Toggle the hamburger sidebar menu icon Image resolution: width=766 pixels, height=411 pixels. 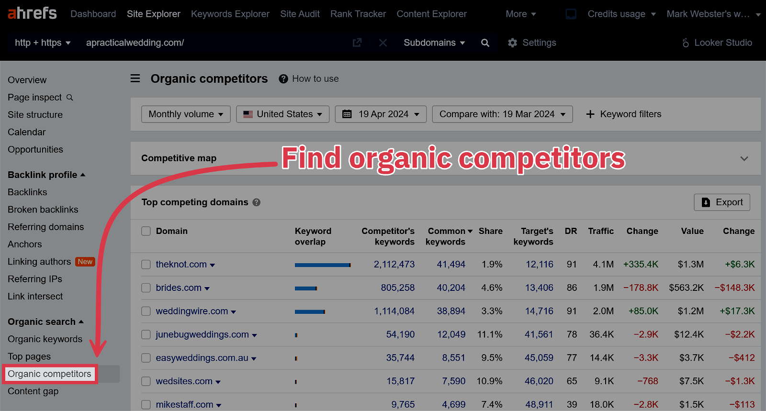135,78
